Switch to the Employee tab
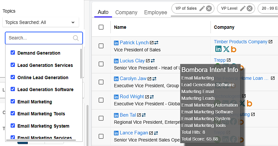The height and width of the screenshot is (146, 278). click(156, 12)
